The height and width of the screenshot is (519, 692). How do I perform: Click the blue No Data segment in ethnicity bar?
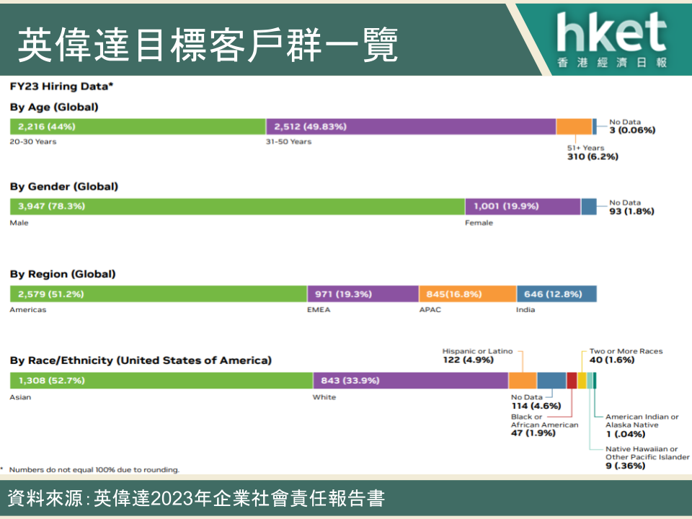coord(551,381)
